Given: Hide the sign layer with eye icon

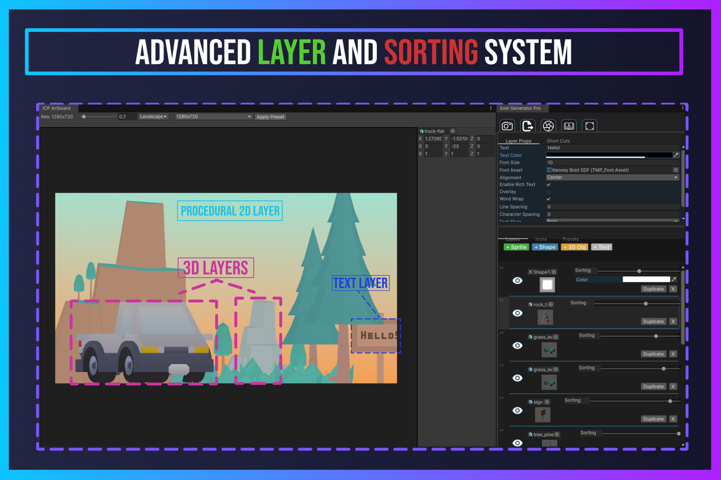Looking at the screenshot, I should pyautogui.click(x=517, y=410).
